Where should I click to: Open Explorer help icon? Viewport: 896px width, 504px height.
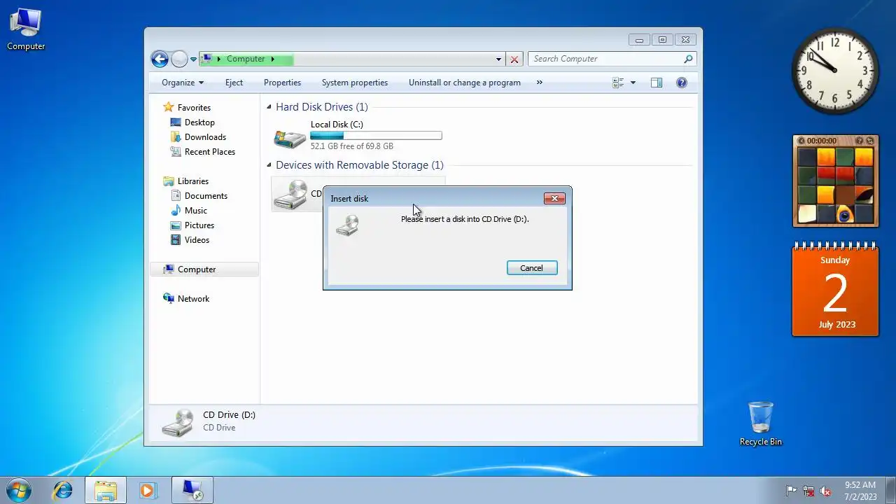click(682, 83)
